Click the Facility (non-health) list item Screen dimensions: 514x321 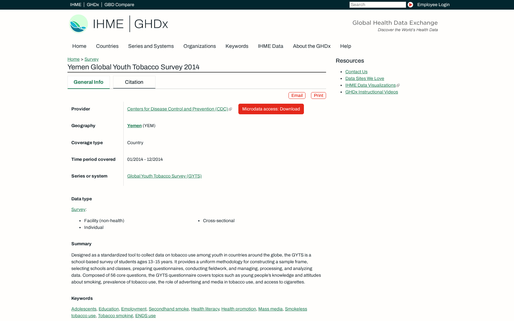(104, 221)
